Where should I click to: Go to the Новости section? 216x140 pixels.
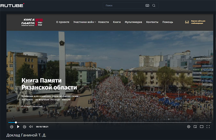pos(103,22)
